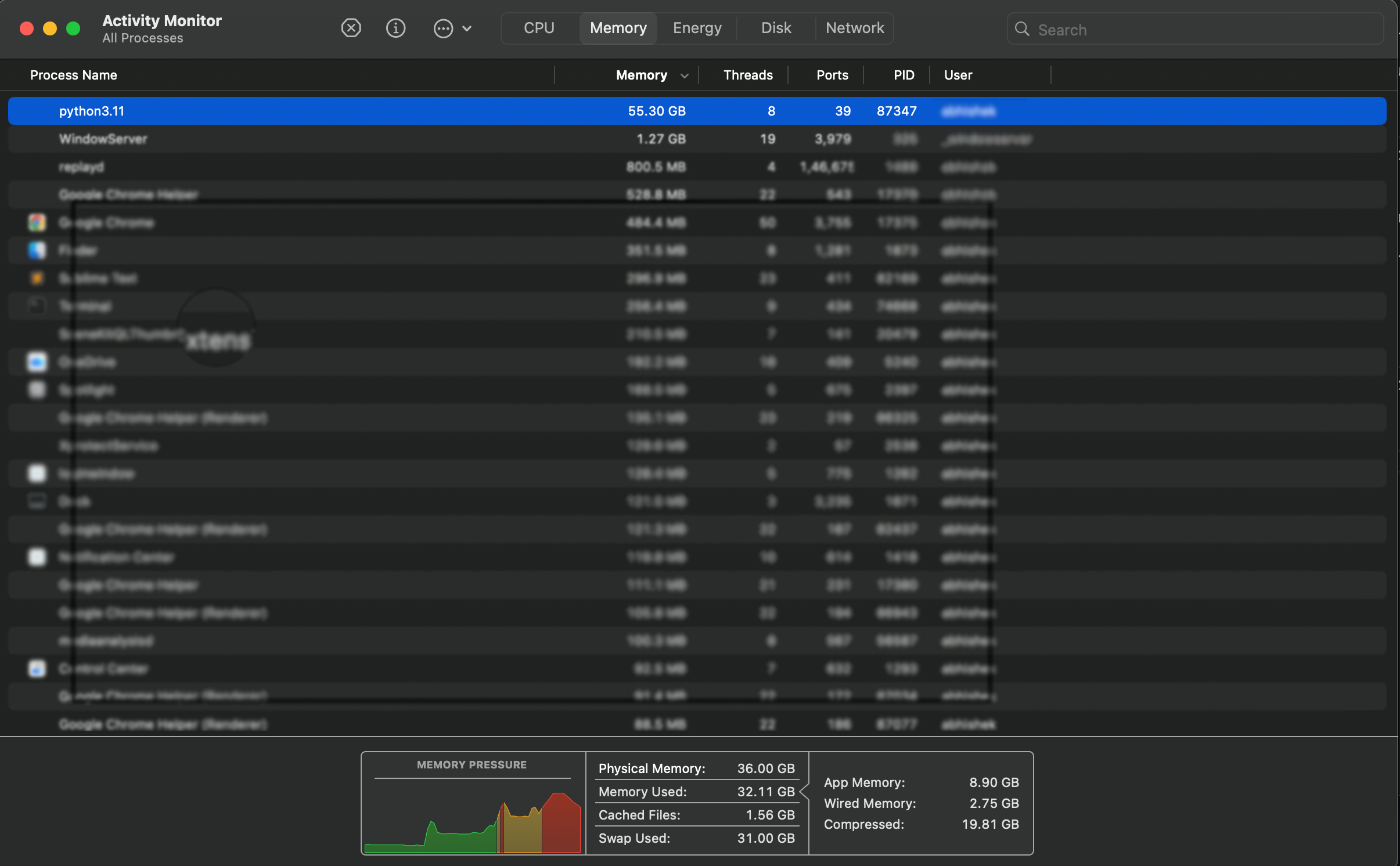The image size is (1400, 866).
Task: Select the Network tab
Action: [854, 28]
